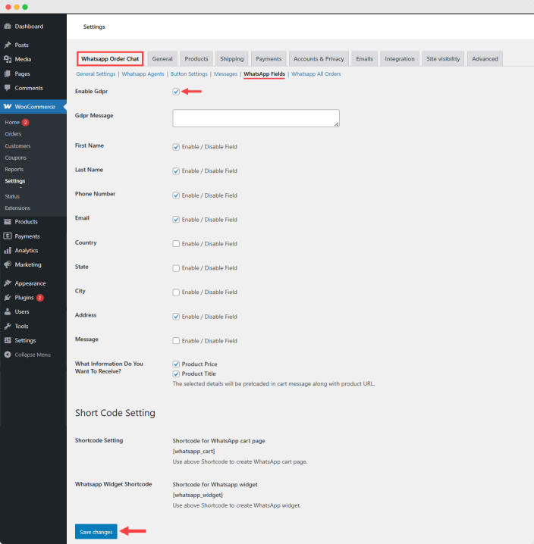Click the Comments bubble icon
The width and height of the screenshot is (534, 544).
(8, 88)
